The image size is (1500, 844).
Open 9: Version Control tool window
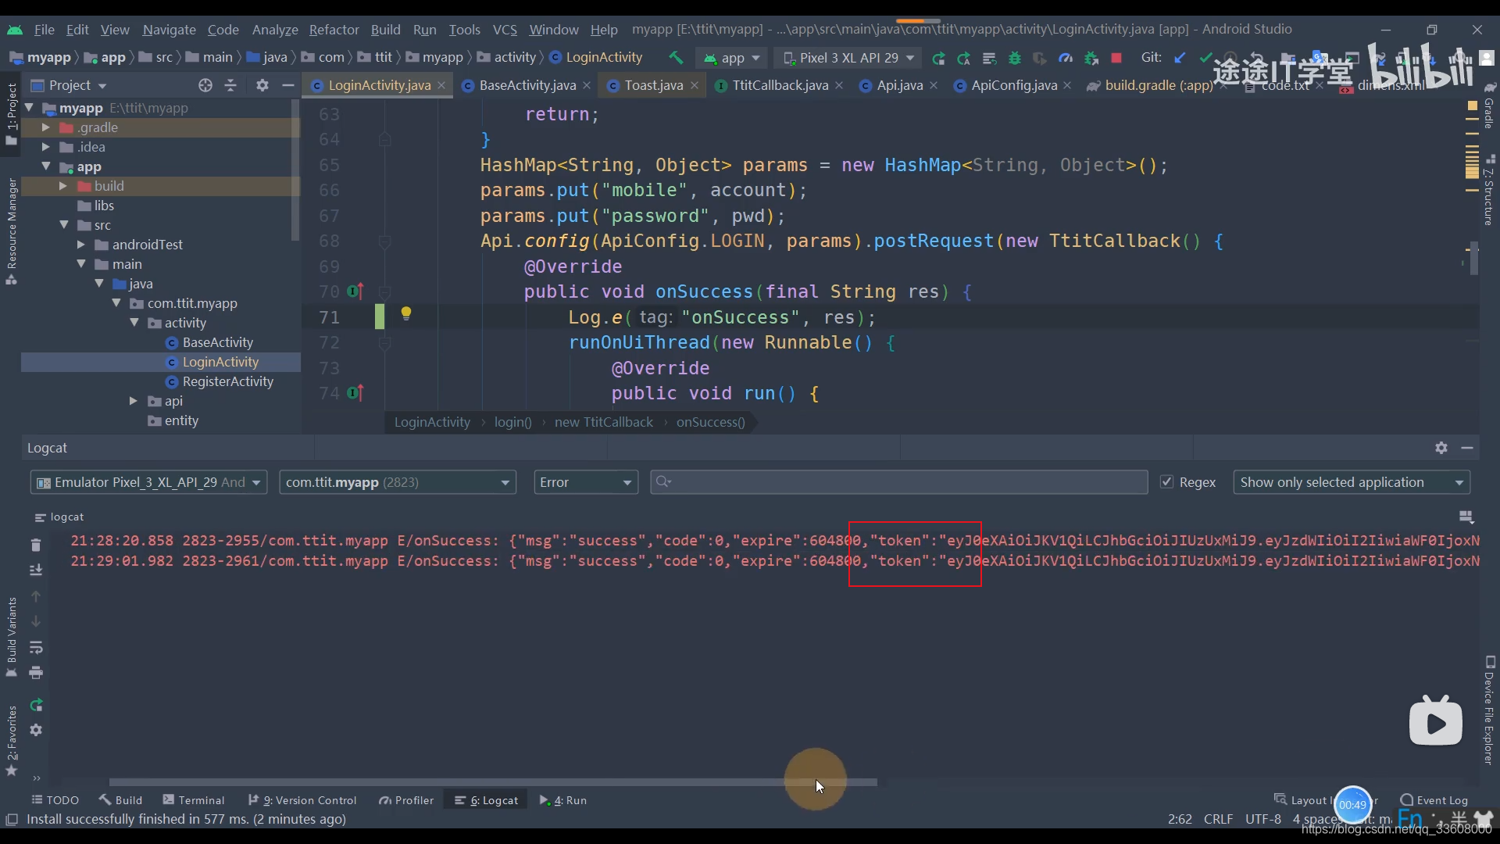point(302,800)
